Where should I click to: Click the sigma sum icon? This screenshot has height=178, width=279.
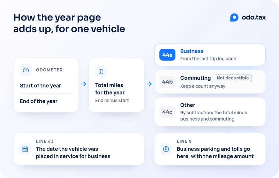pos(101,72)
